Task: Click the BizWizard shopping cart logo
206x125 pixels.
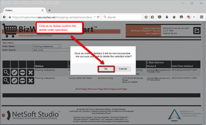Action: 10,30
